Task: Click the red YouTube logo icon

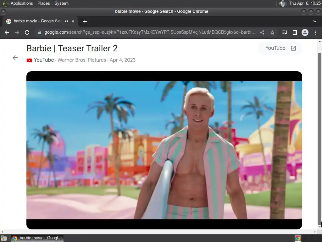Action: [x=29, y=60]
